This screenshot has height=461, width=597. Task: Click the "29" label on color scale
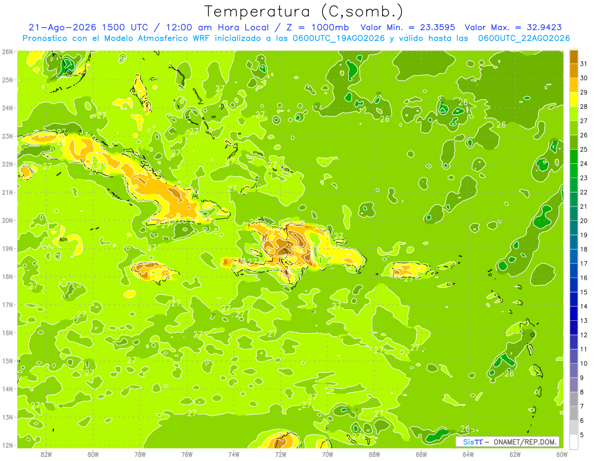584,92
